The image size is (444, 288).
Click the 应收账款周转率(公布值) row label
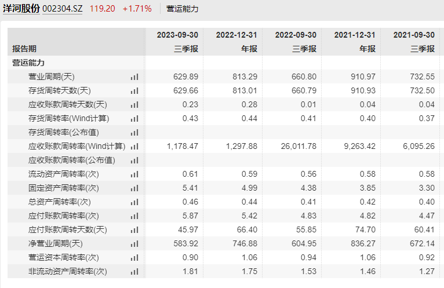coord(72,161)
